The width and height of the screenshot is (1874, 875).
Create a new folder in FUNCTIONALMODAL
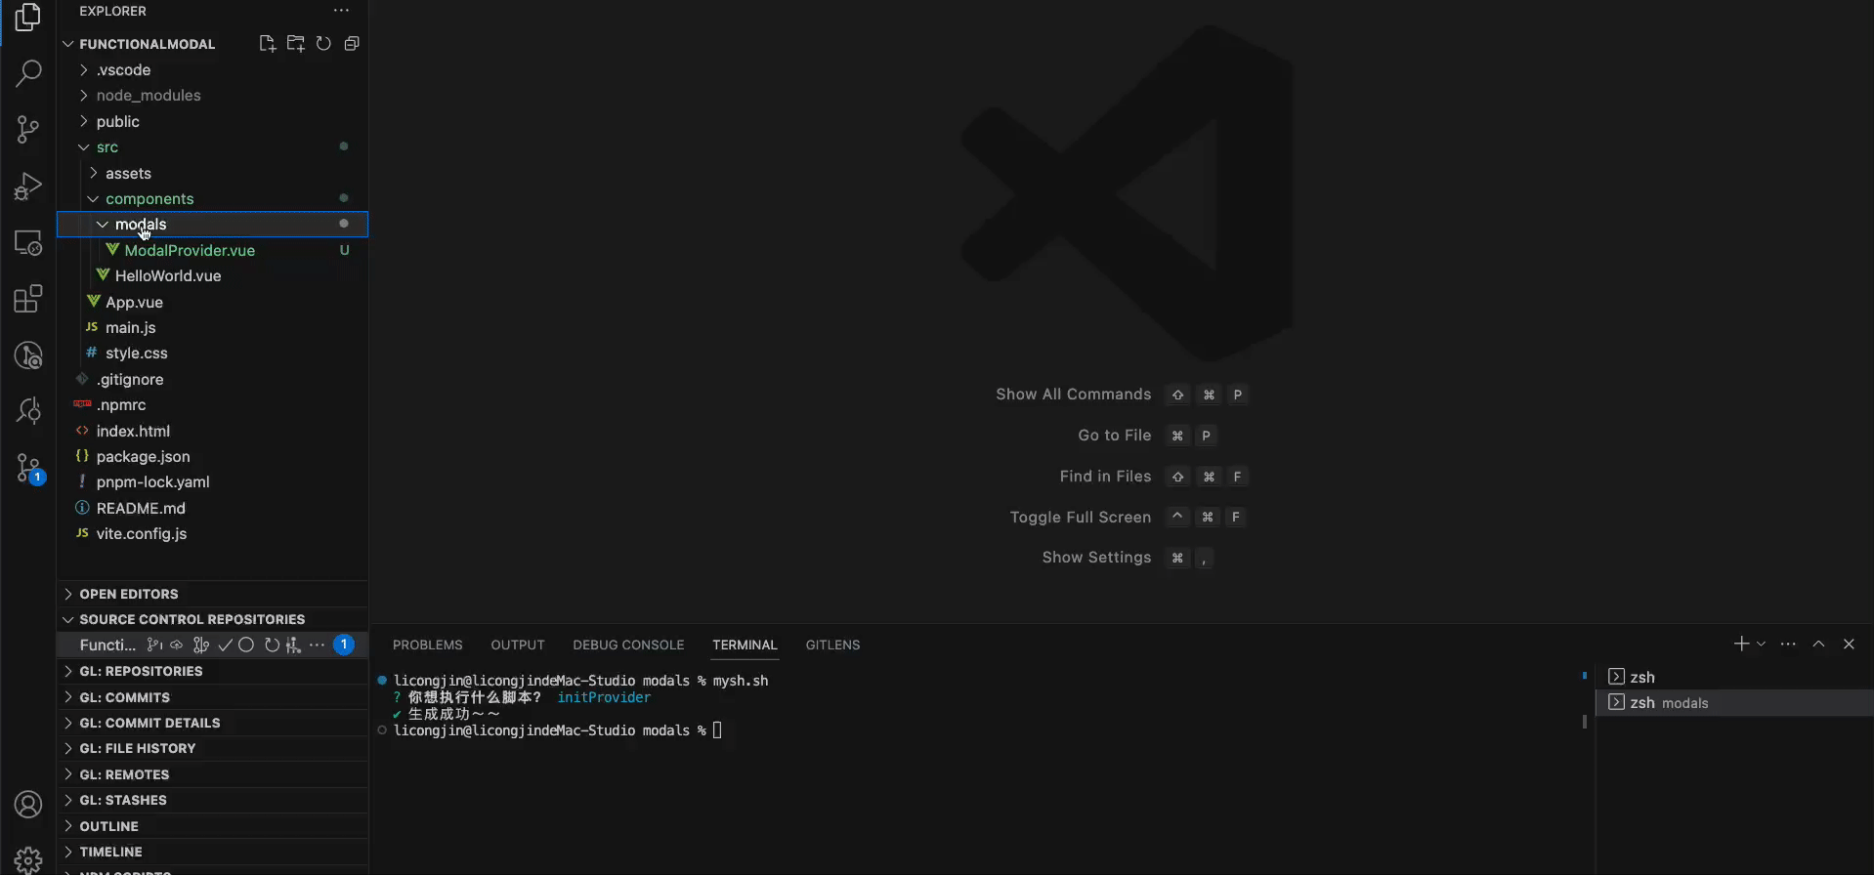point(295,44)
